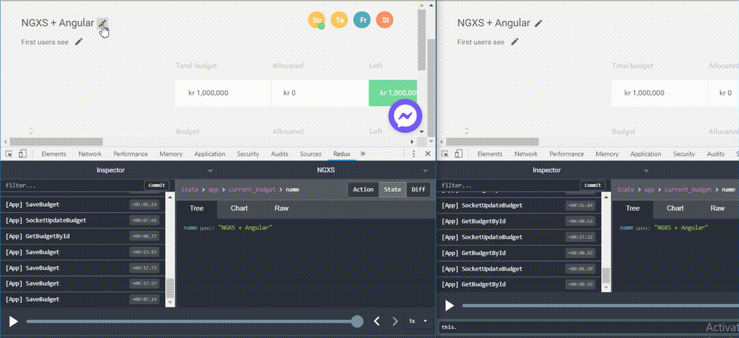Show State view in left inspector
The width and height of the screenshot is (739, 338).
click(393, 189)
